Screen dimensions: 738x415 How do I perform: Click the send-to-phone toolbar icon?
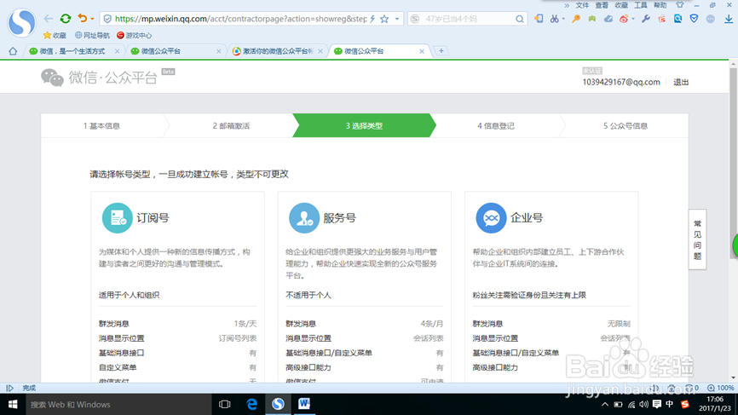[x=539, y=19]
